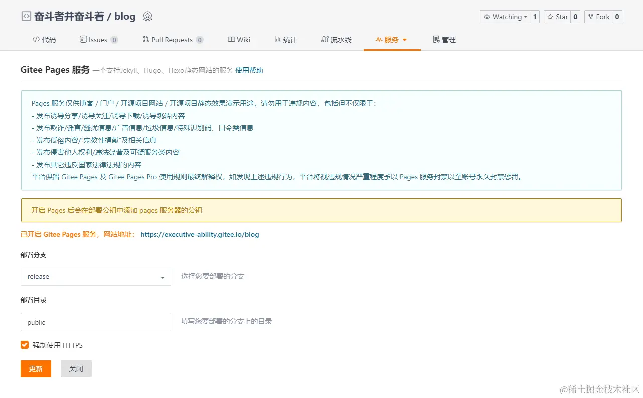Open the Issues tab
643x398 pixels.
pos(99,40)
